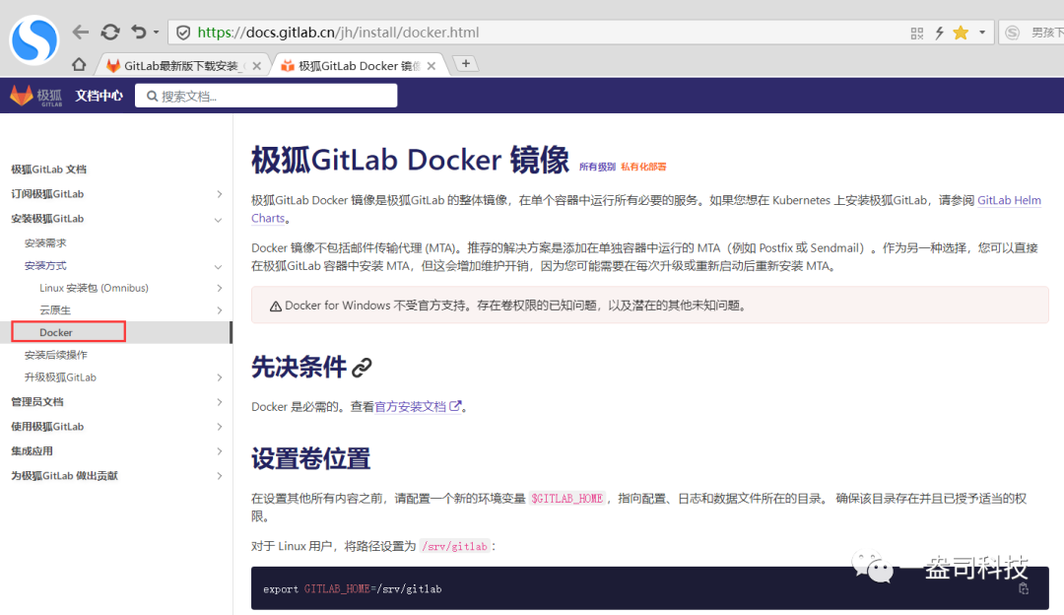This screenshot has height=615, width=1064.
Task: Click the undo closed tab icon
Action: 139,32
